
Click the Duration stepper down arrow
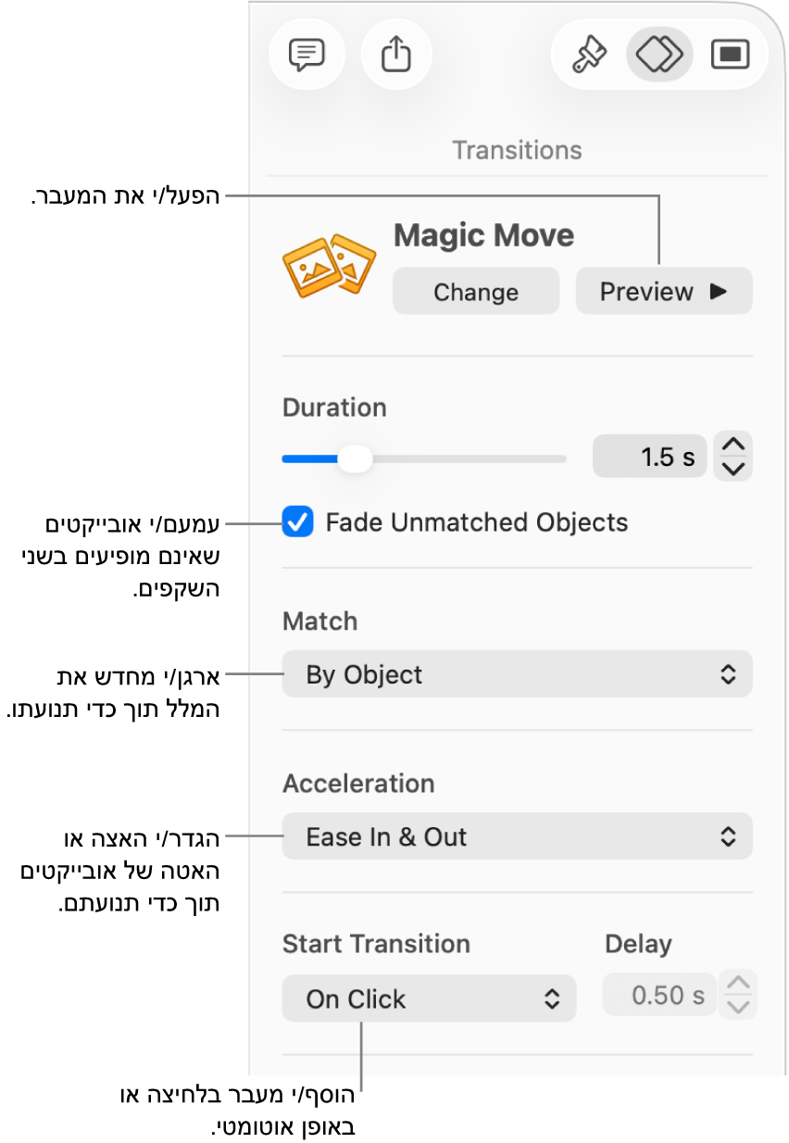(x=733, y=467)
